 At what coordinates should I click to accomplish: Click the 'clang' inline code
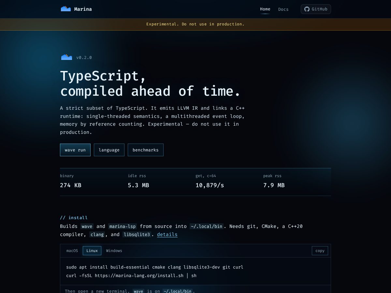[x=97, y=234]
